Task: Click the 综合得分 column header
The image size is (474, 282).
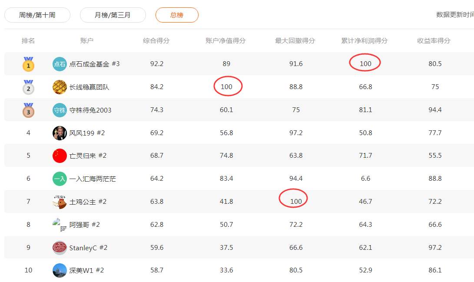Action: coord(156,40)
